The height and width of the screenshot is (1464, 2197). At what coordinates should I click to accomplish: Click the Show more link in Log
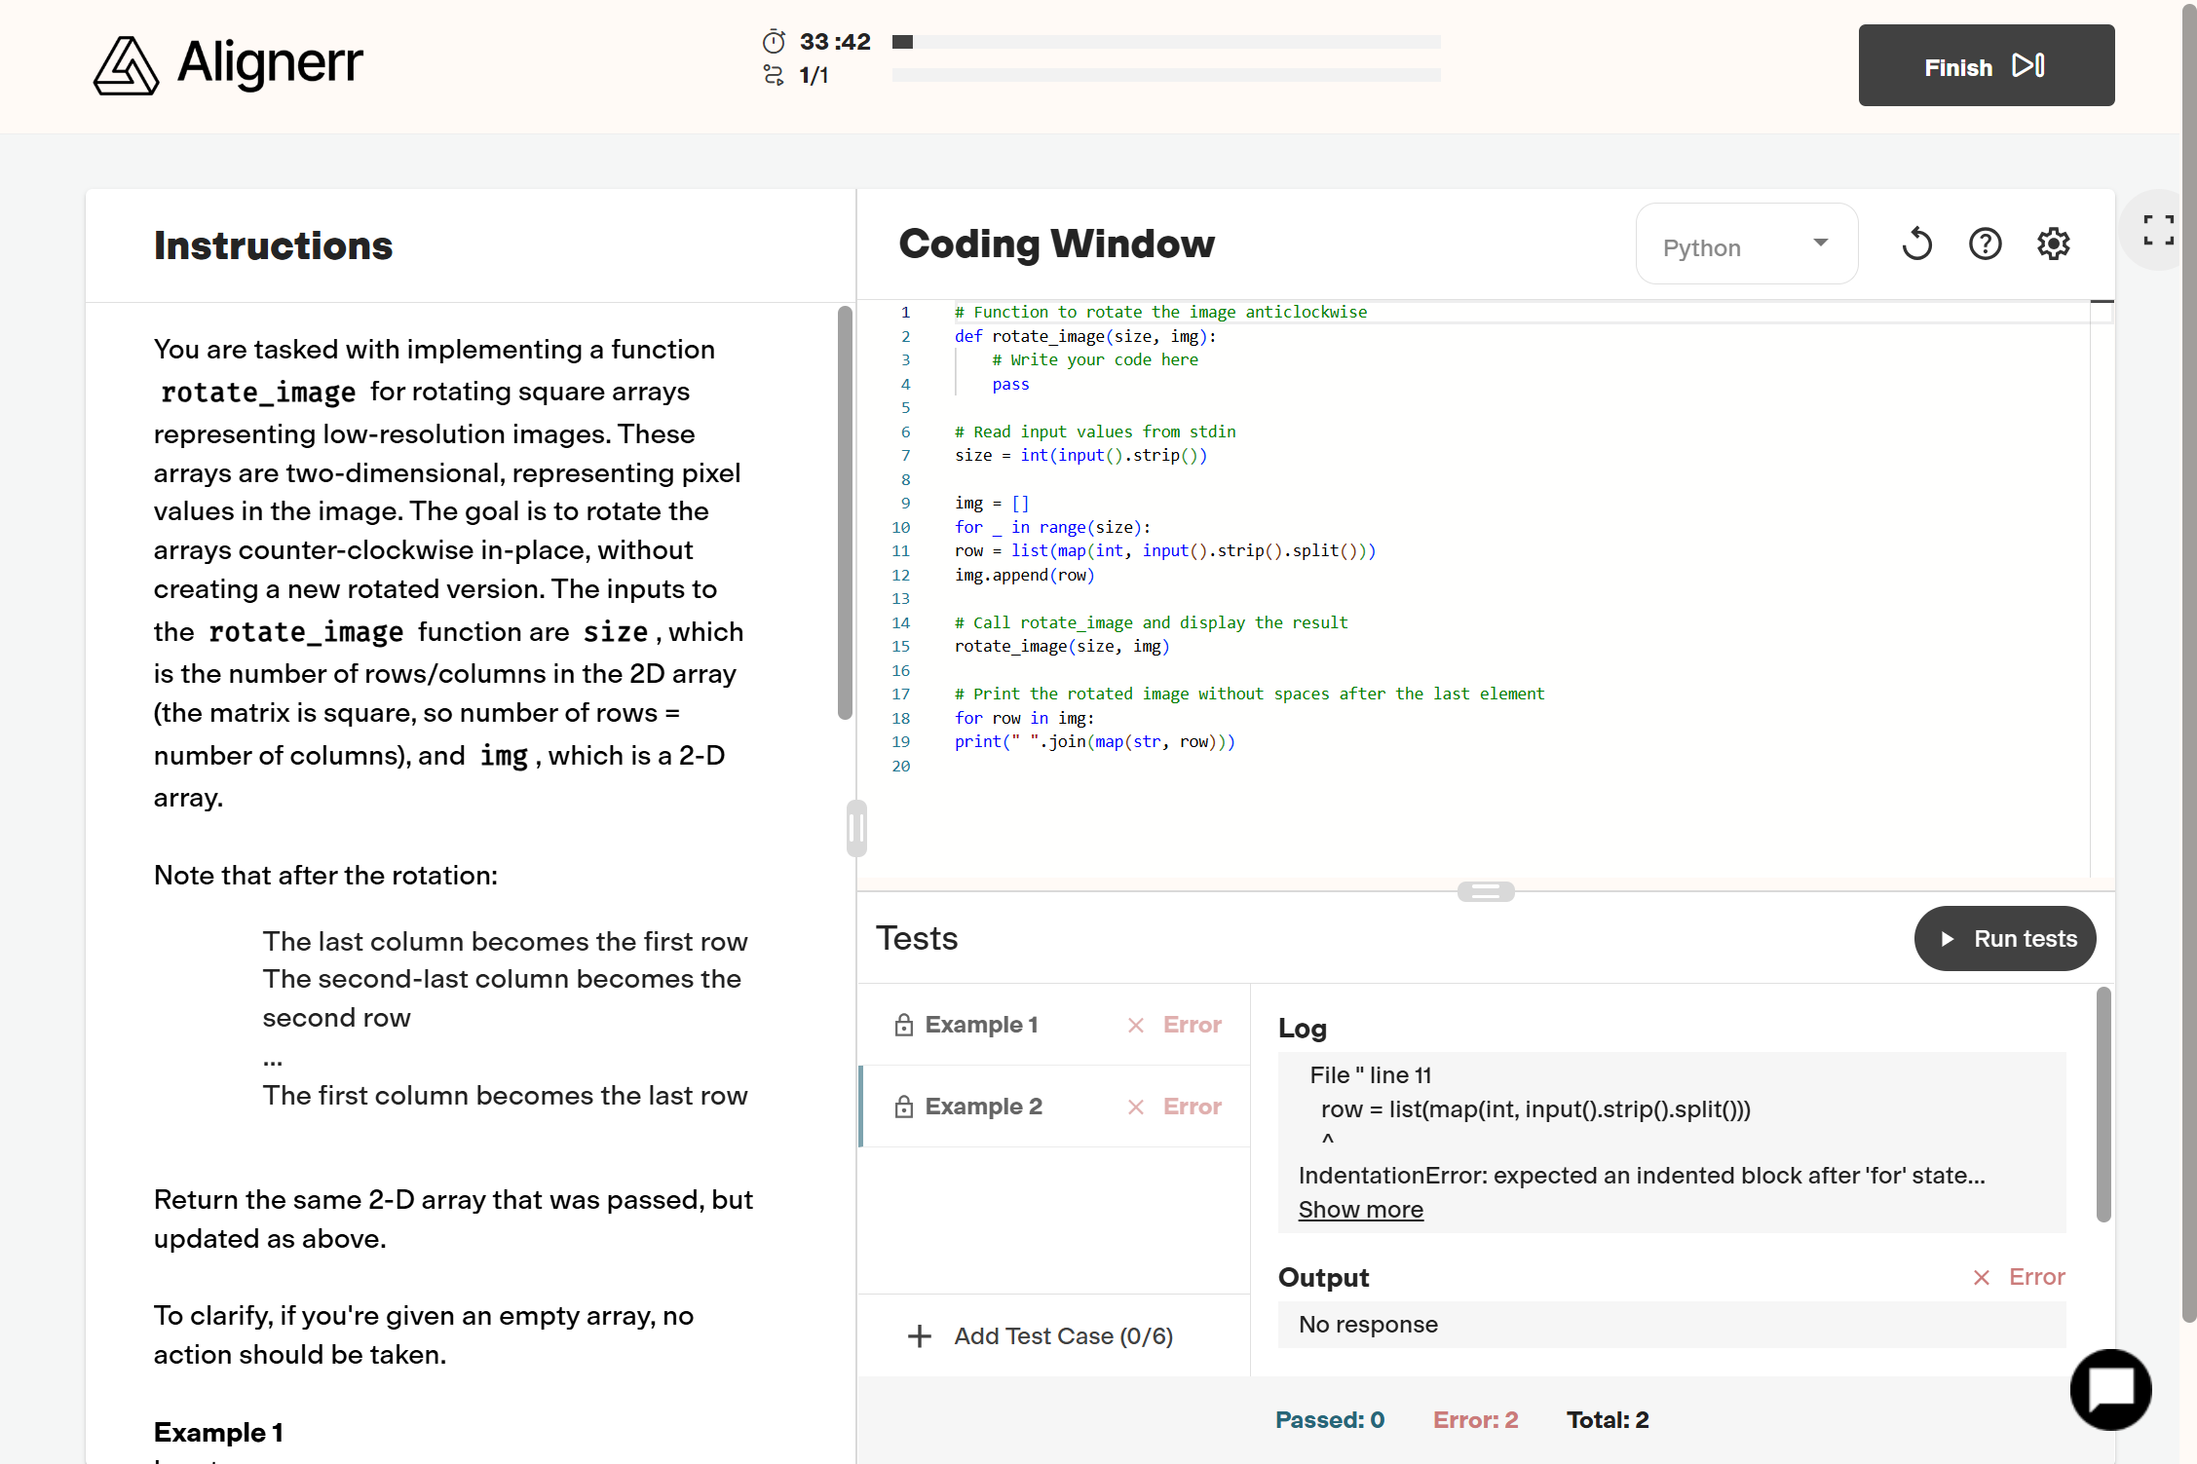click(x=1360, y=1210)
